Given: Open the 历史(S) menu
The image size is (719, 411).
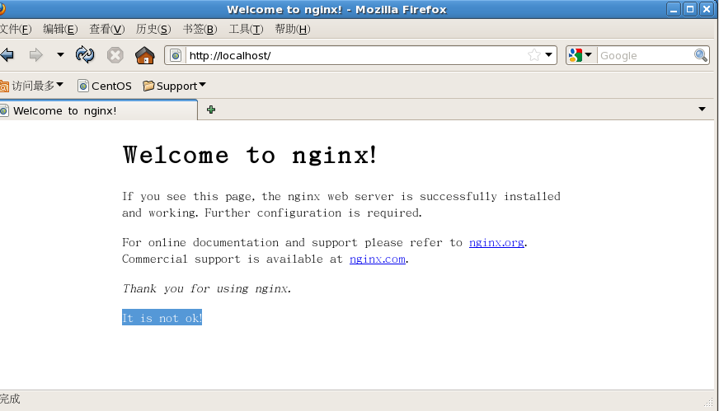Looking at the screenshot, I should click(153, 30).
